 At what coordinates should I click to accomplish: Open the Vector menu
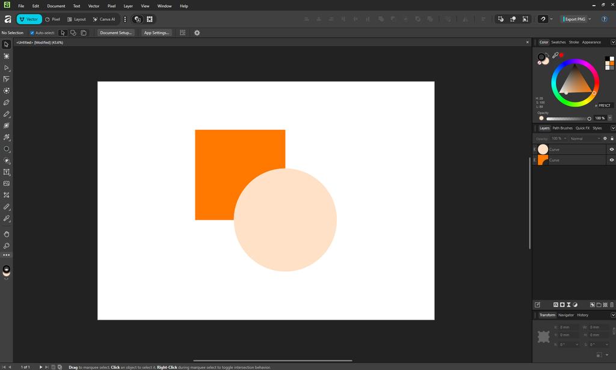pyautogui.click(x=93, y=6)
